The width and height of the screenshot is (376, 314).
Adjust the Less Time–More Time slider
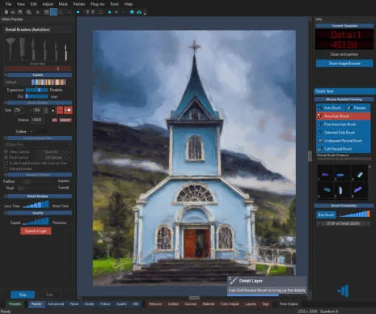coord(36,205)
